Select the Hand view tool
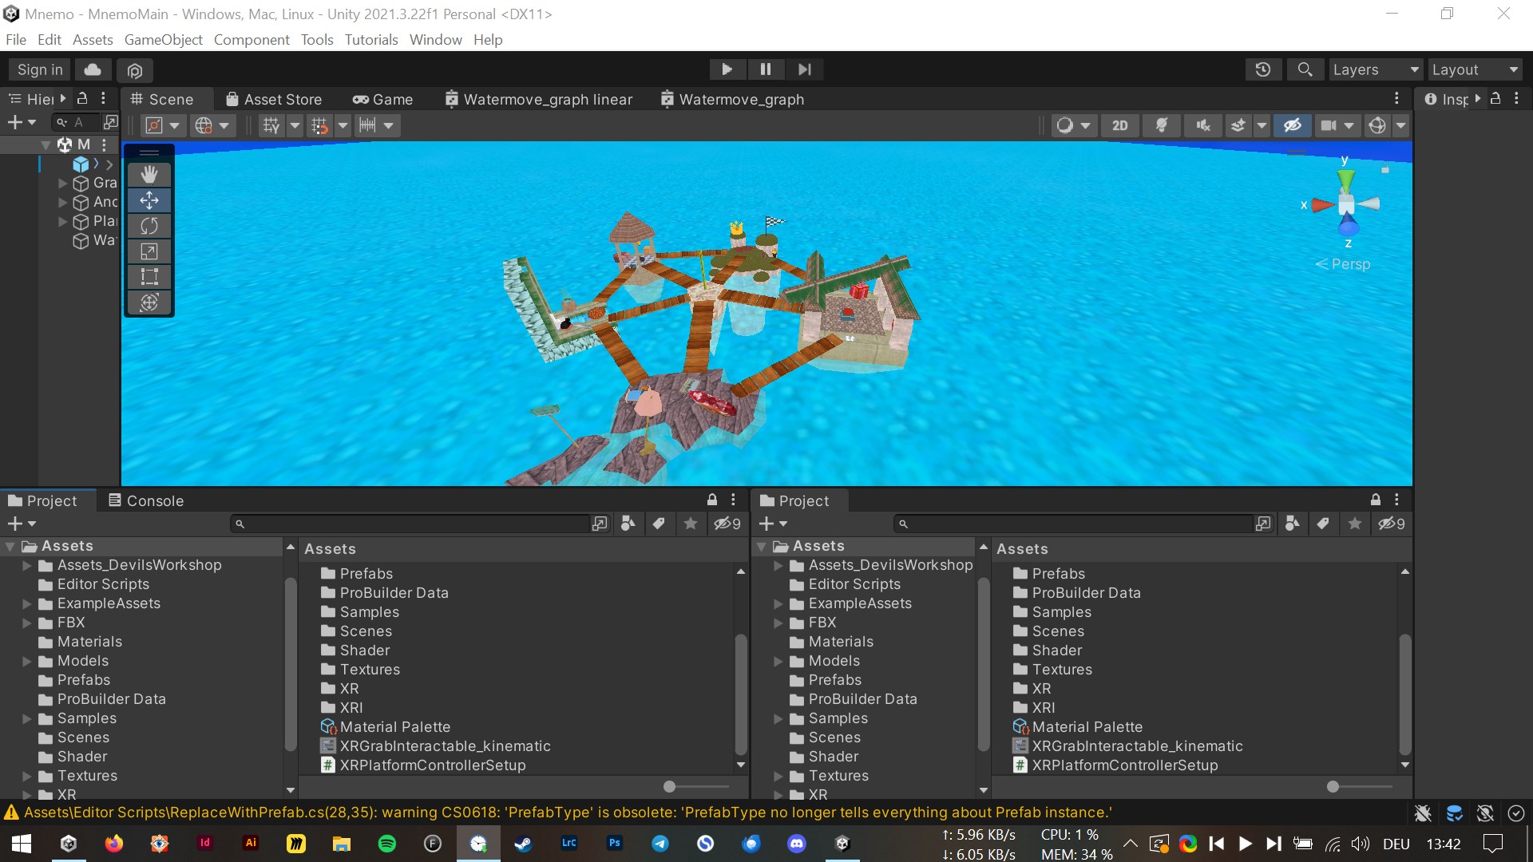Screen dimensions: 1533x862 click(149, 174)
